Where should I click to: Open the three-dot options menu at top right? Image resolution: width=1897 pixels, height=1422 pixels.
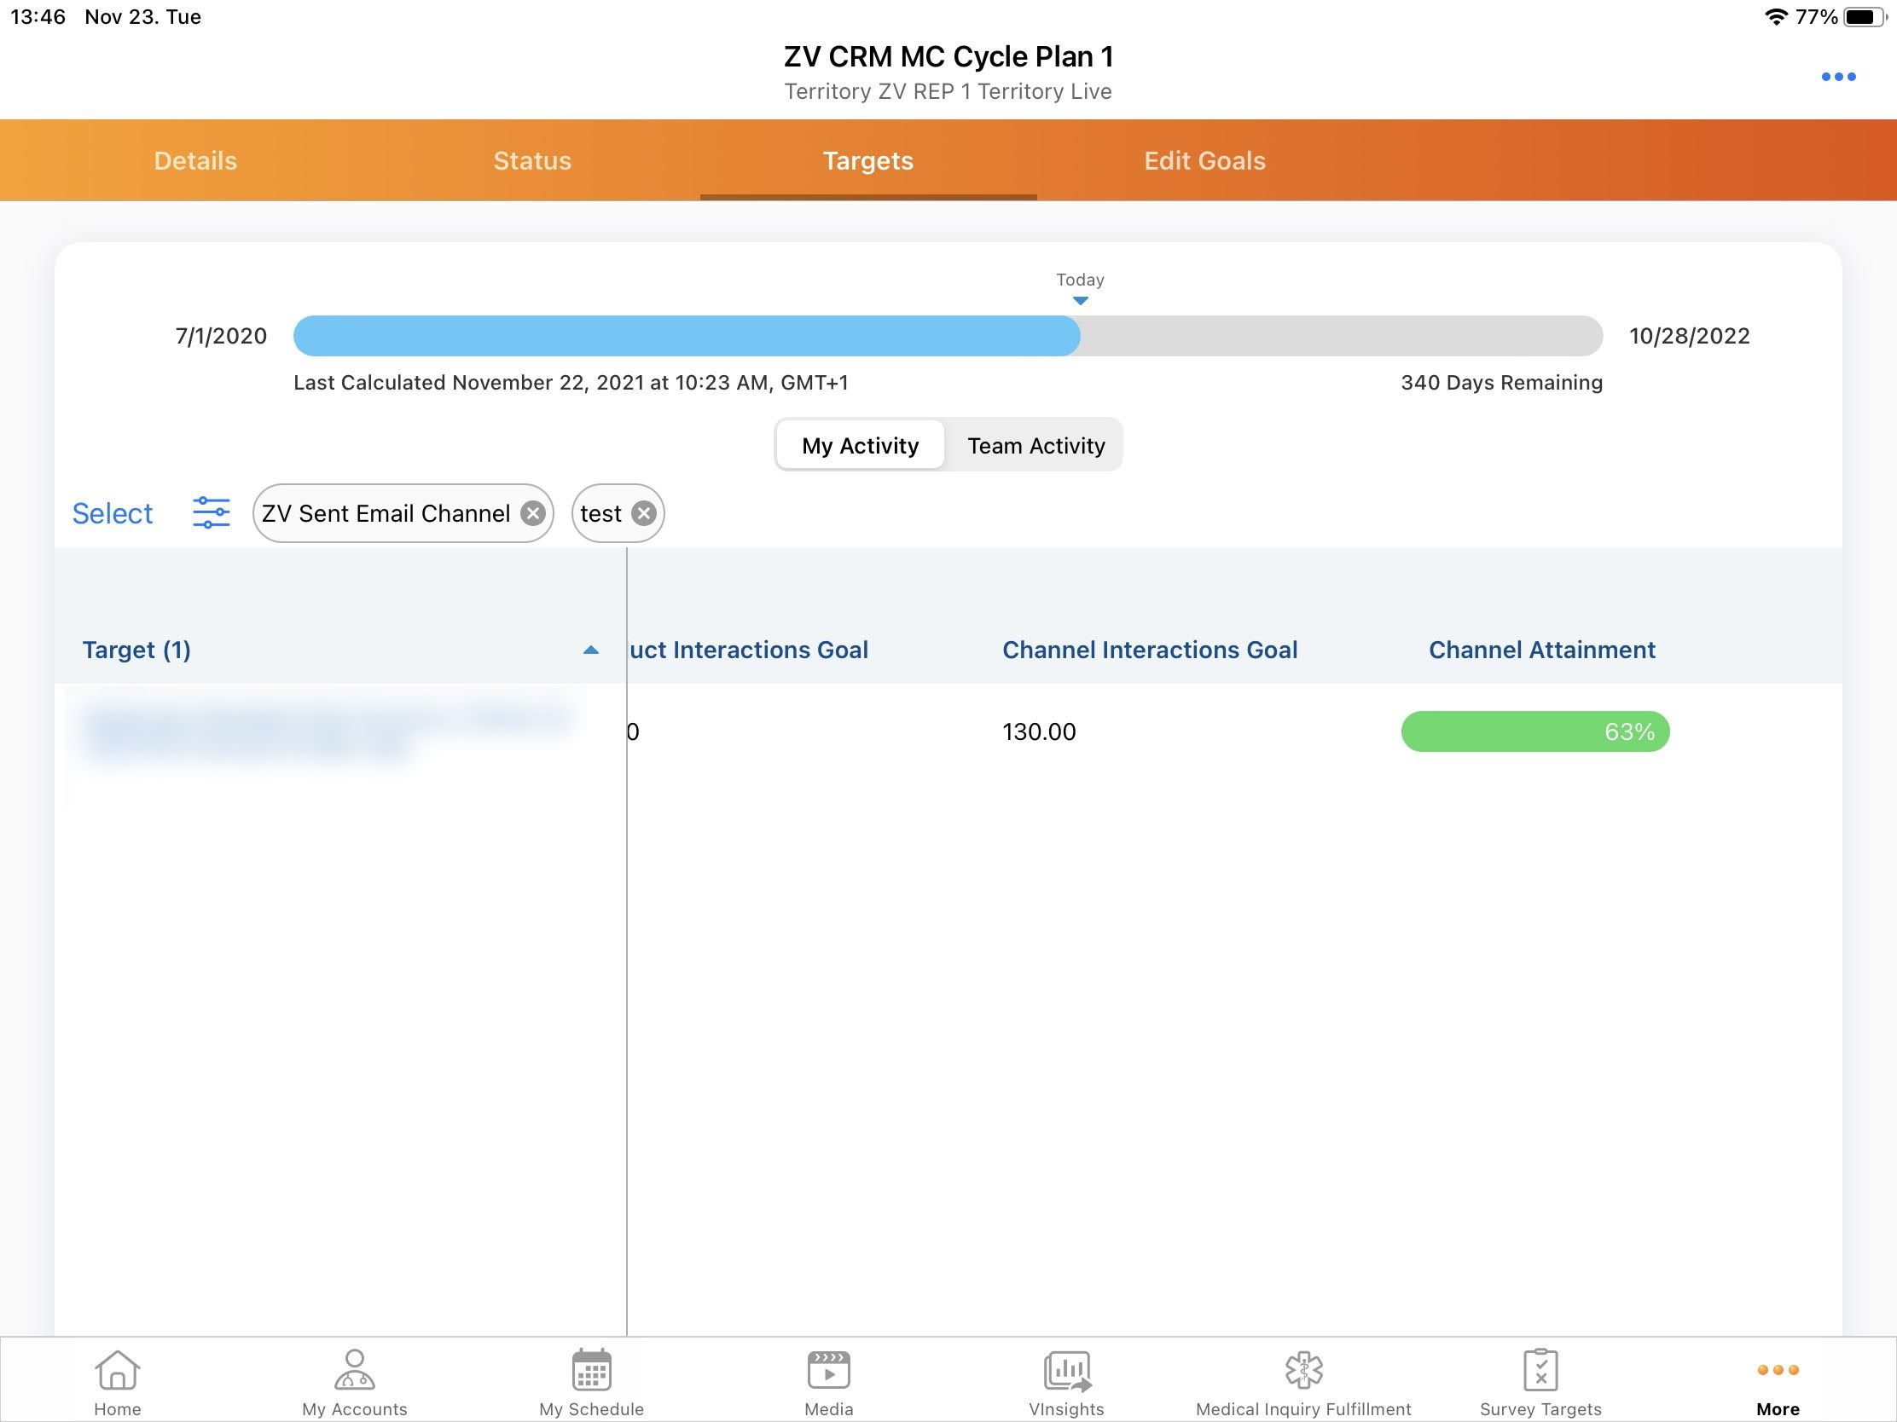point(1838,77)
